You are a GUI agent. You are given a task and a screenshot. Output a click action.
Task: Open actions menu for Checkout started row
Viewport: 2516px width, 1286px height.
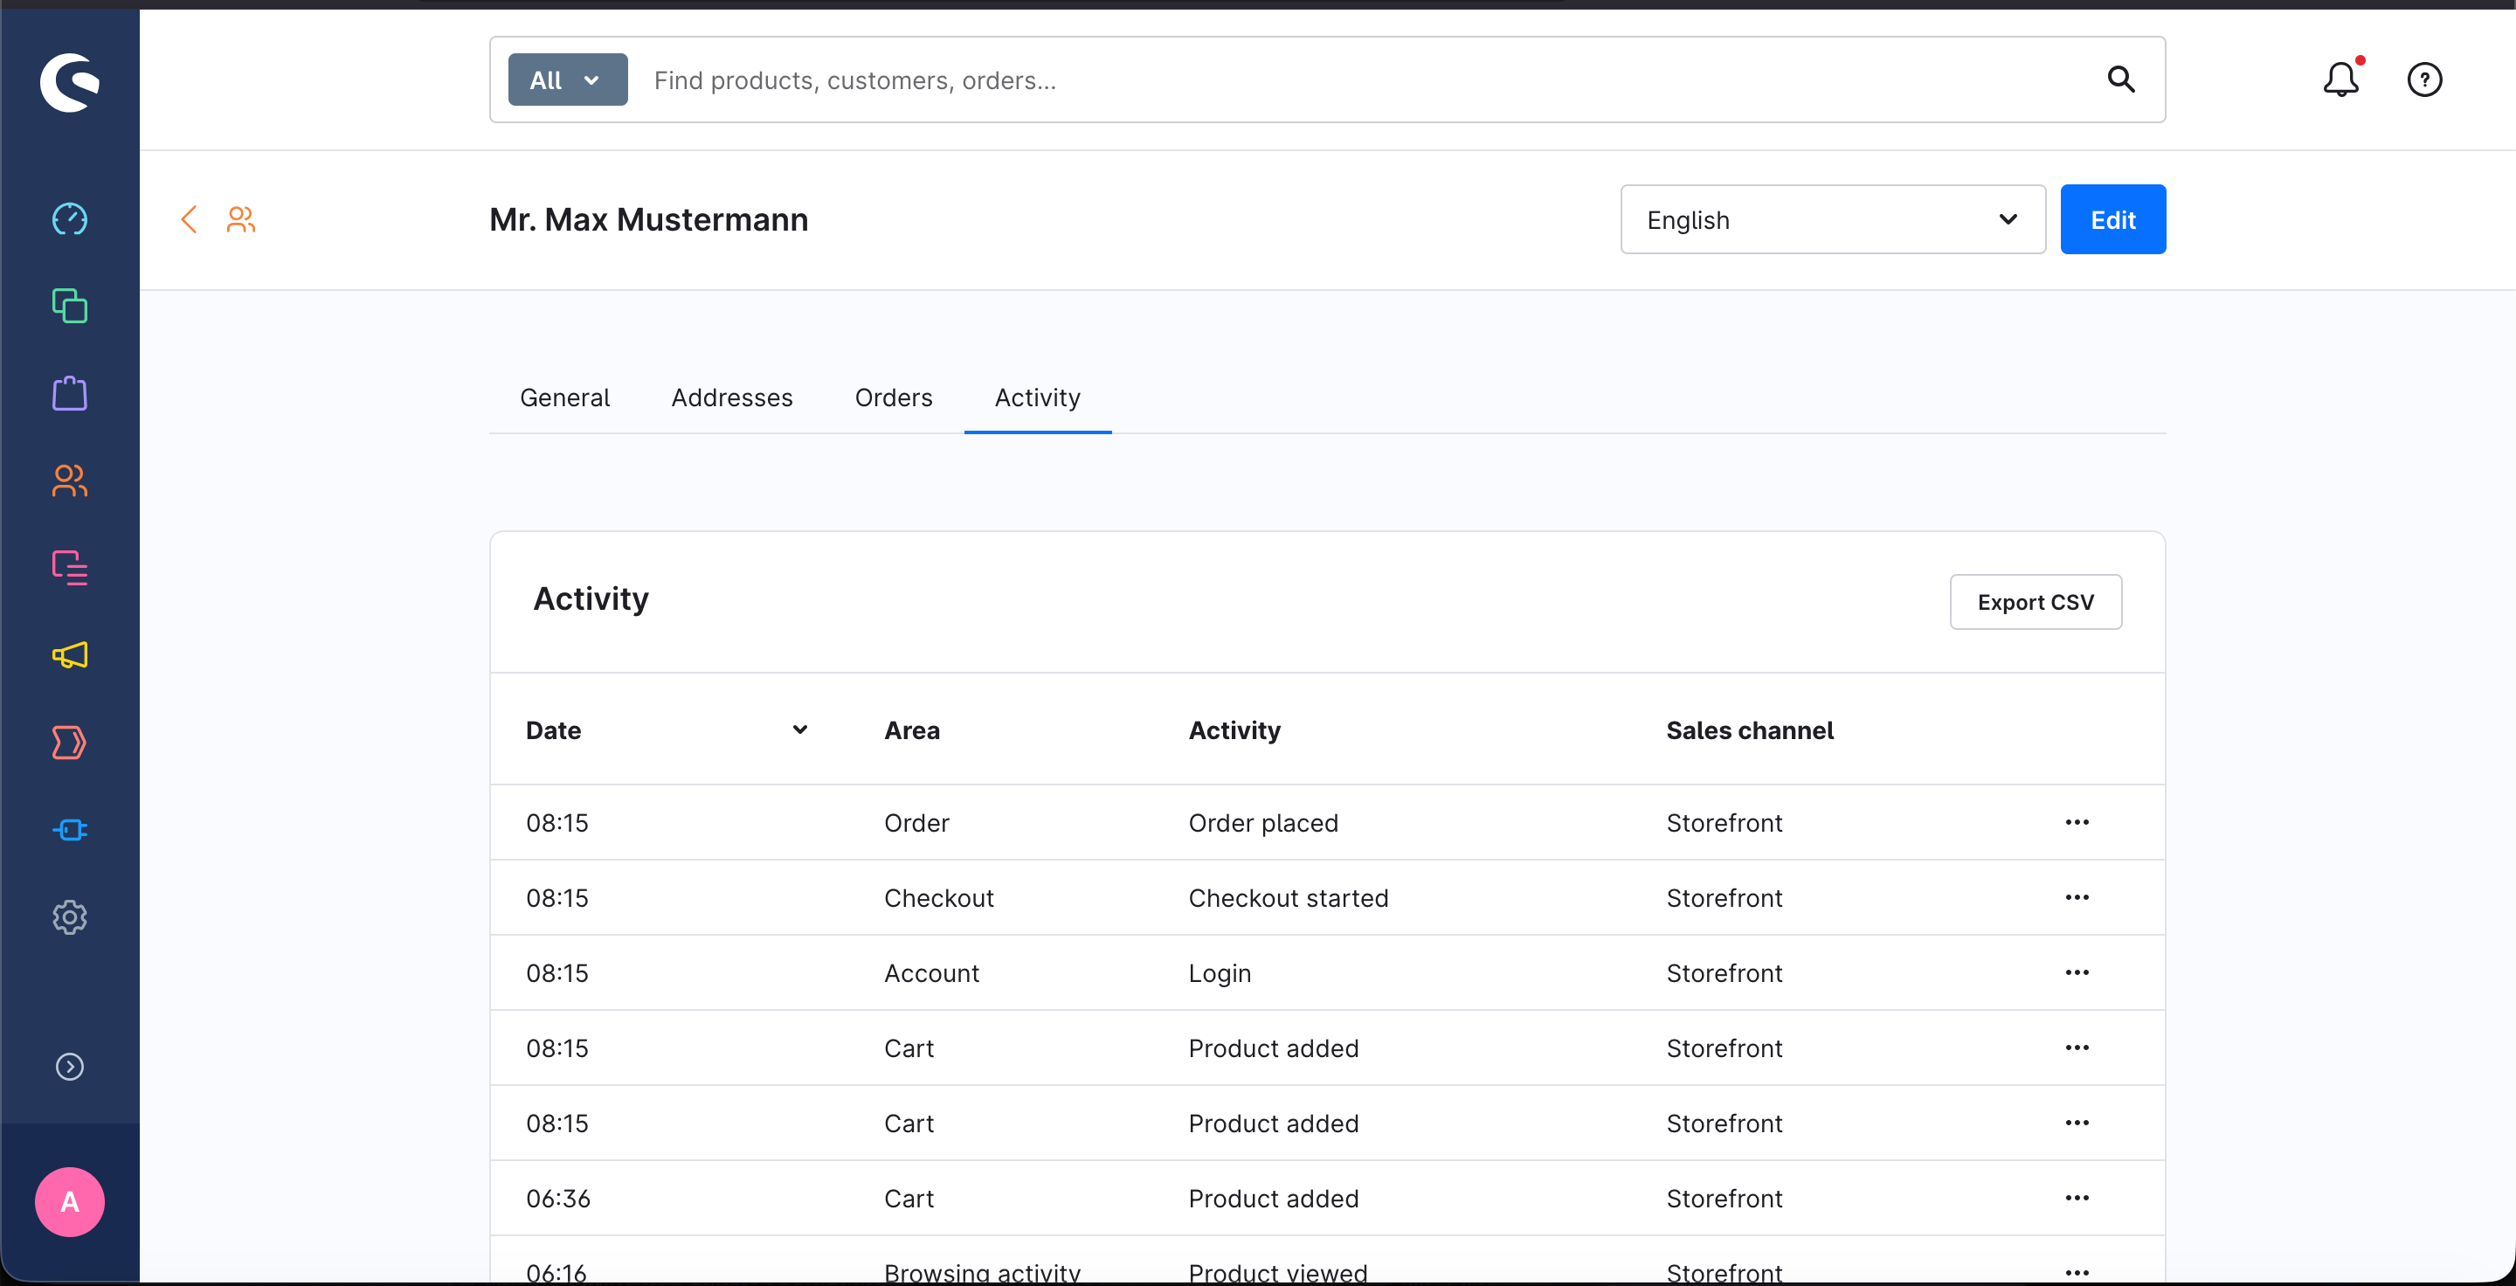coord(2077,897)
